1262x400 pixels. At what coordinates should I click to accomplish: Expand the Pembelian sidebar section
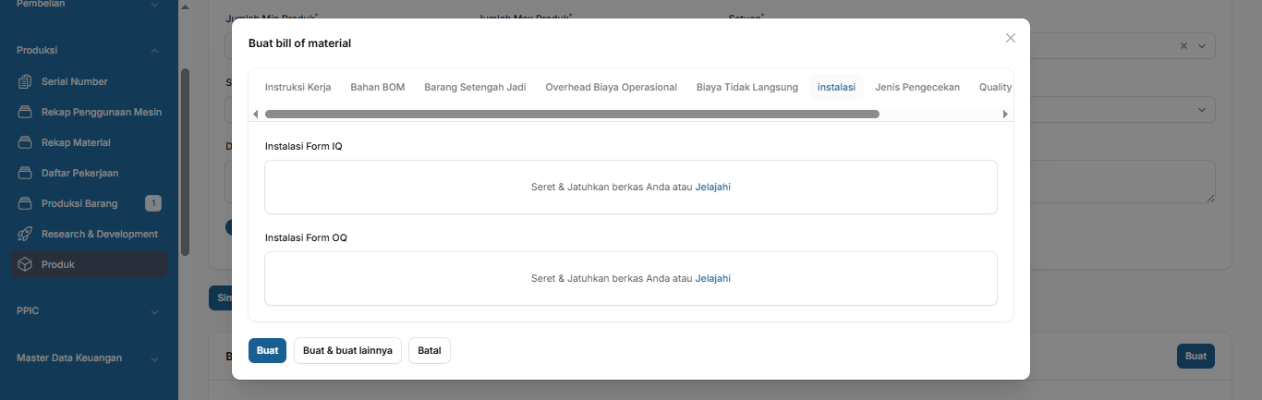(x=154, y=4)
